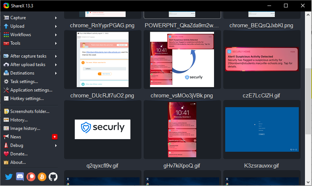Open the Destinations menu
Image resolution: width=312 pixels, height=186 pixels.
31,73
